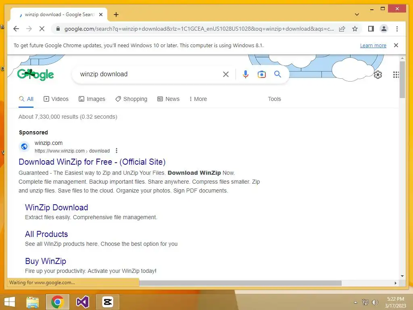Viewport: 413px width, 310px height.
Task: Bookmark this tab with star icon
Action: 355,29
